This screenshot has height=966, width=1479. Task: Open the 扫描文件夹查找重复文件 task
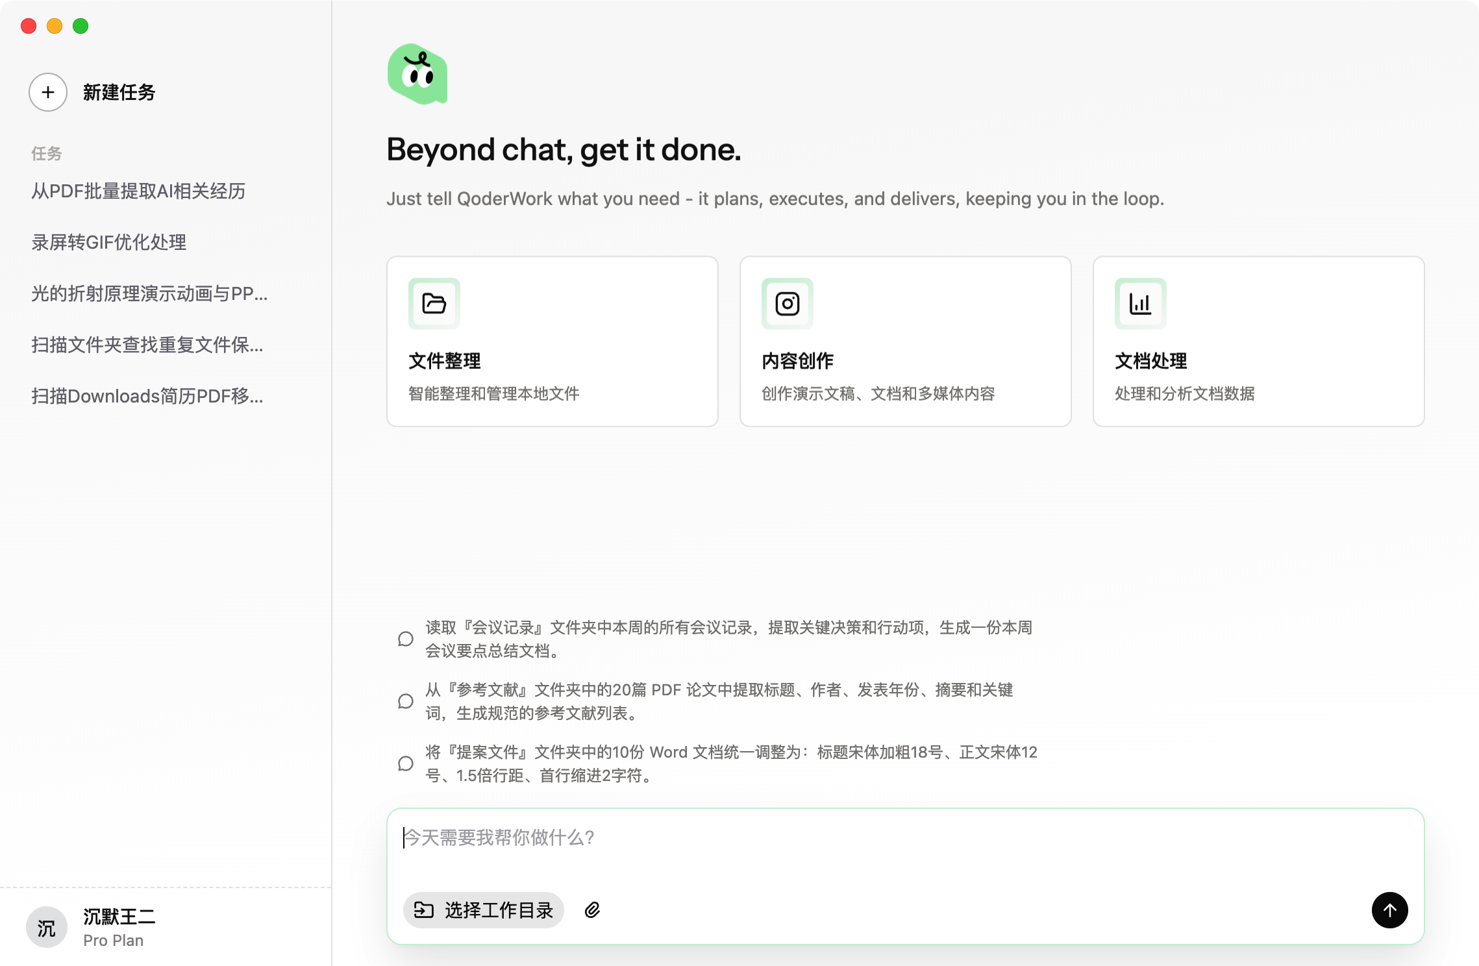[x=147, y=345]
